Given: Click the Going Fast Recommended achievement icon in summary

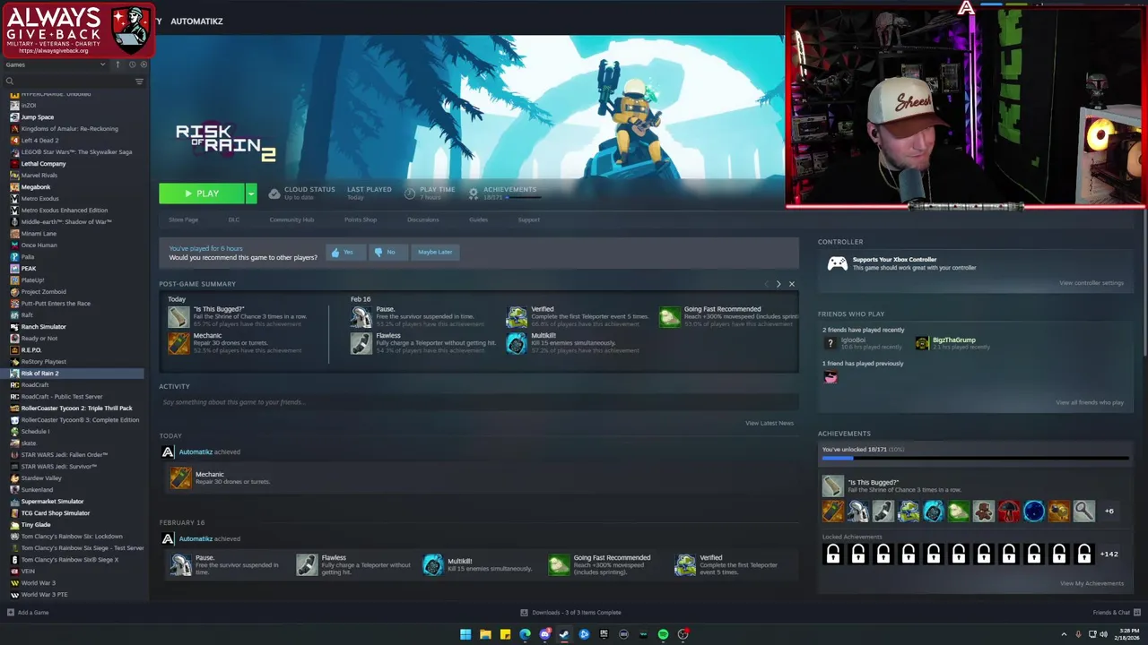Looking at the screenshot, I should pos(670,316).
